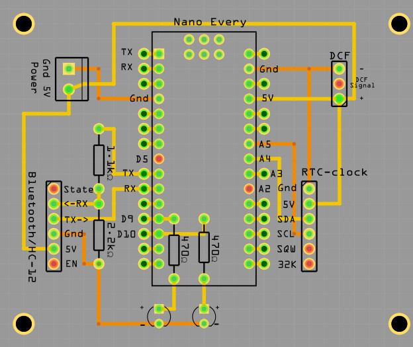Click the Bluetooth 5V header pad
413x347 pixels.
[54, 249]
